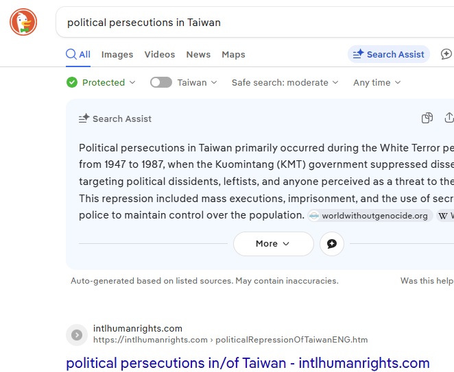Open the Taiwan region dropdown
454x372 pixels.
[x=197, y=83]
